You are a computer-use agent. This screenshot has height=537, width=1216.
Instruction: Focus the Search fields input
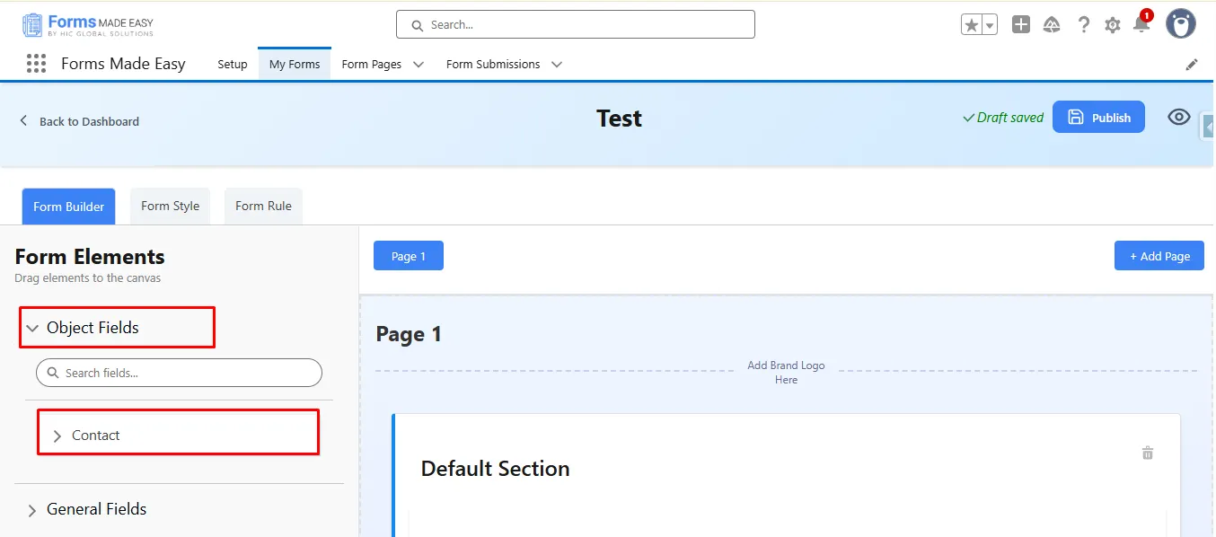tap(179, 373)
